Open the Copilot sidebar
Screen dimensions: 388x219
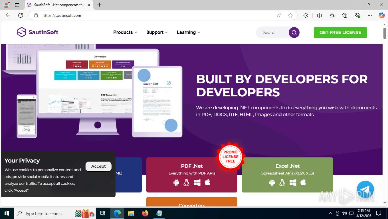pyautogui.click(x=382, y=15)
